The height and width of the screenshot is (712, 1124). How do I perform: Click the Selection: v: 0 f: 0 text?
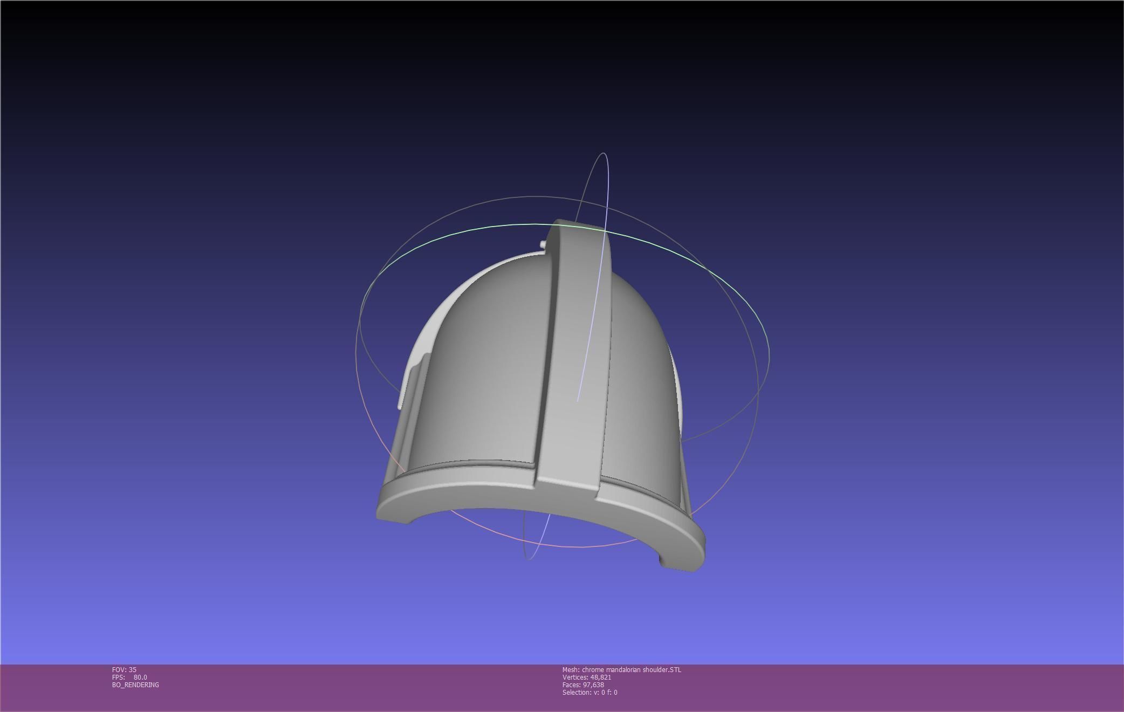click(590, 692)
